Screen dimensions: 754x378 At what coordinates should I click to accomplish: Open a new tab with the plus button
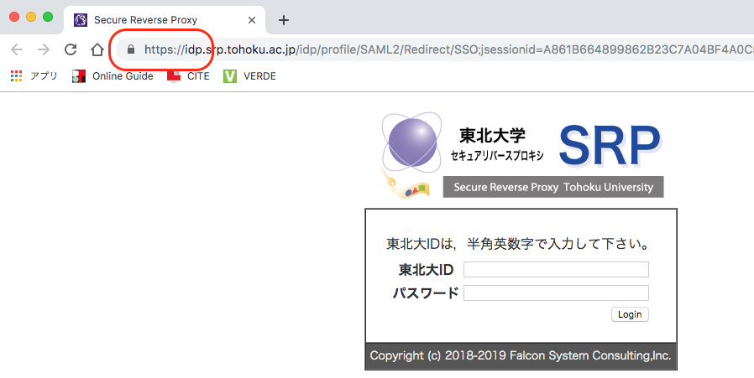coord(284,20)
